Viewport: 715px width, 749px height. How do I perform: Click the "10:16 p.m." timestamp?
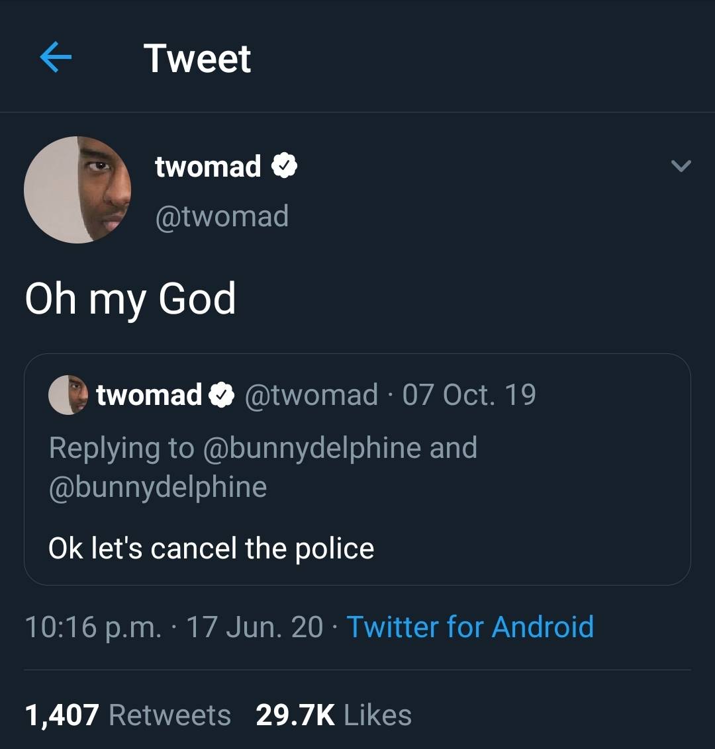click(93, 627)
